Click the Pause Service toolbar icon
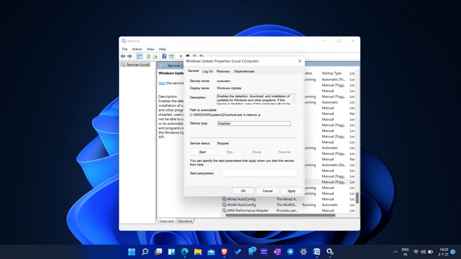 tap(194, 56)
